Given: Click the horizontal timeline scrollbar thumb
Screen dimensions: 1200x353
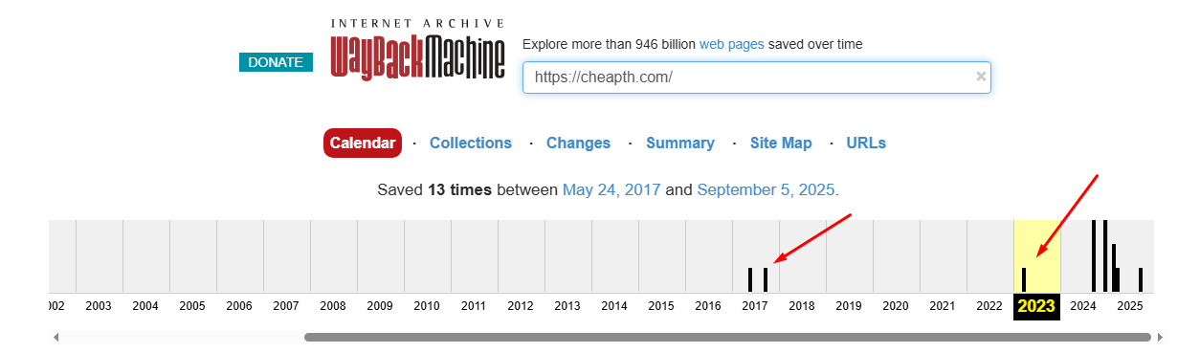Looking at the screenshot, I should point(727,337).
